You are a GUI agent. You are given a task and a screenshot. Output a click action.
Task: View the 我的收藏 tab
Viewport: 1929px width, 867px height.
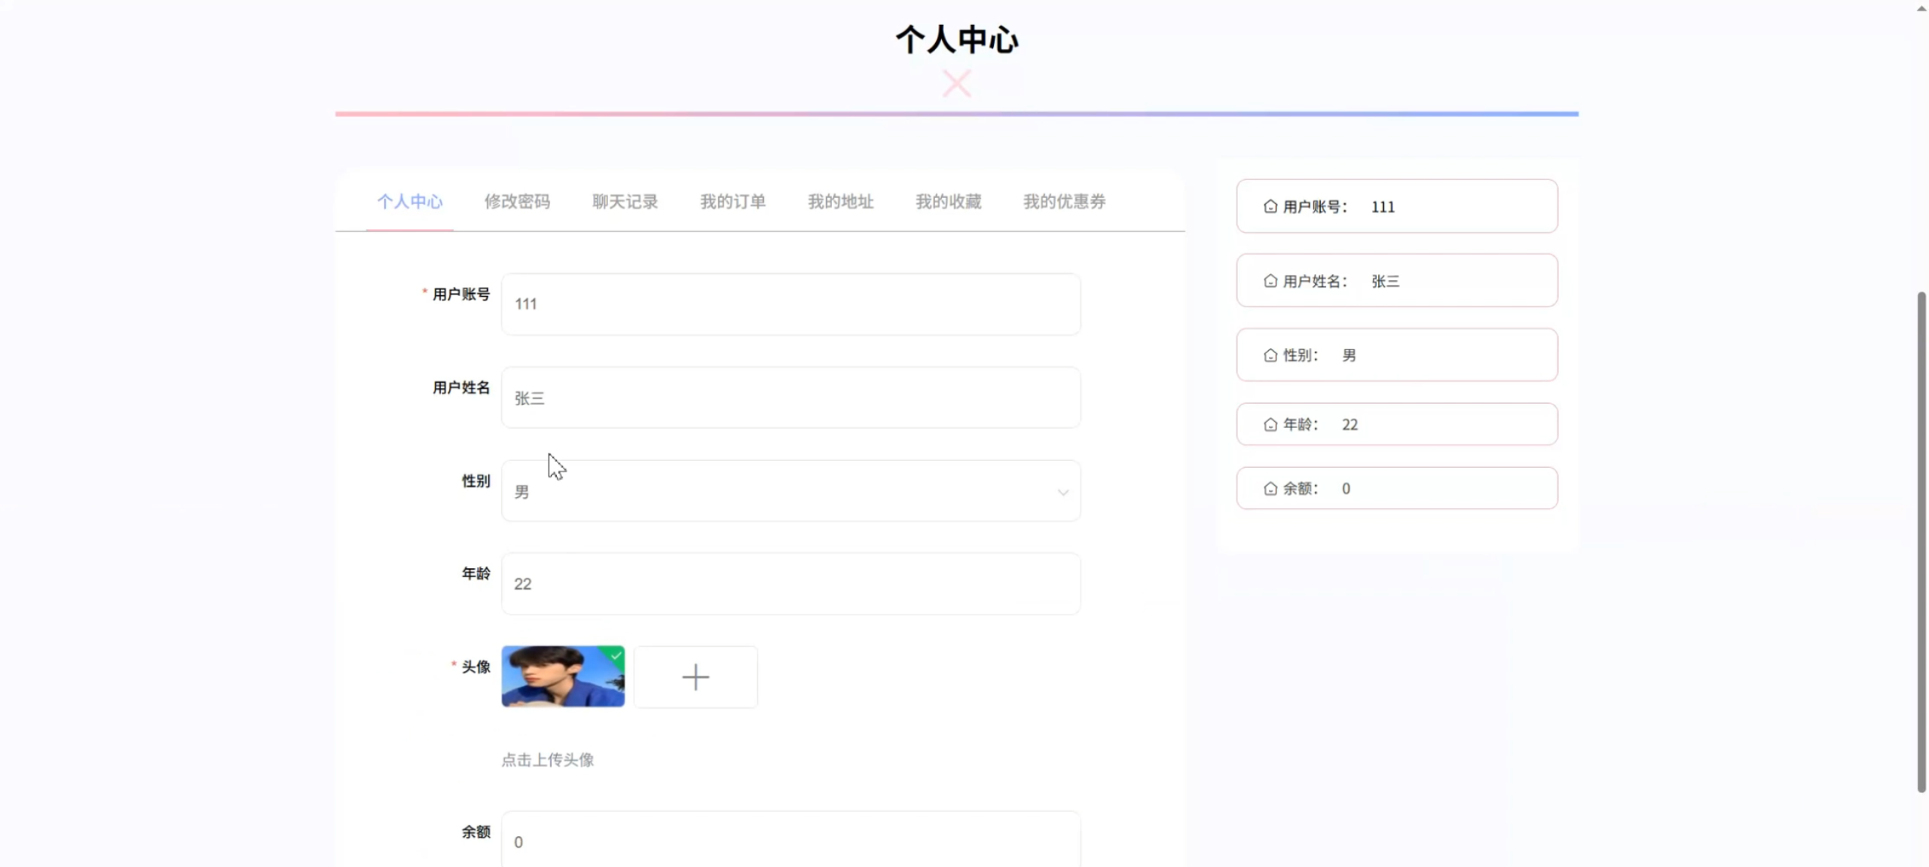click(948, 202)
